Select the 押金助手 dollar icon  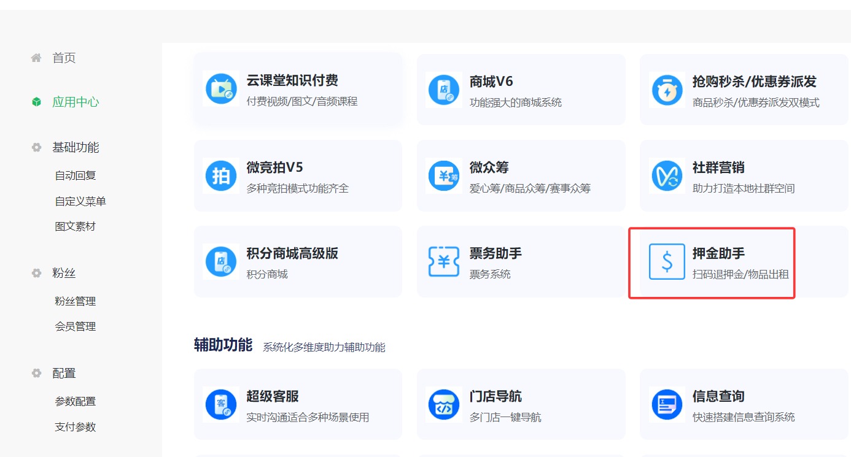click(x=667, y=262)
